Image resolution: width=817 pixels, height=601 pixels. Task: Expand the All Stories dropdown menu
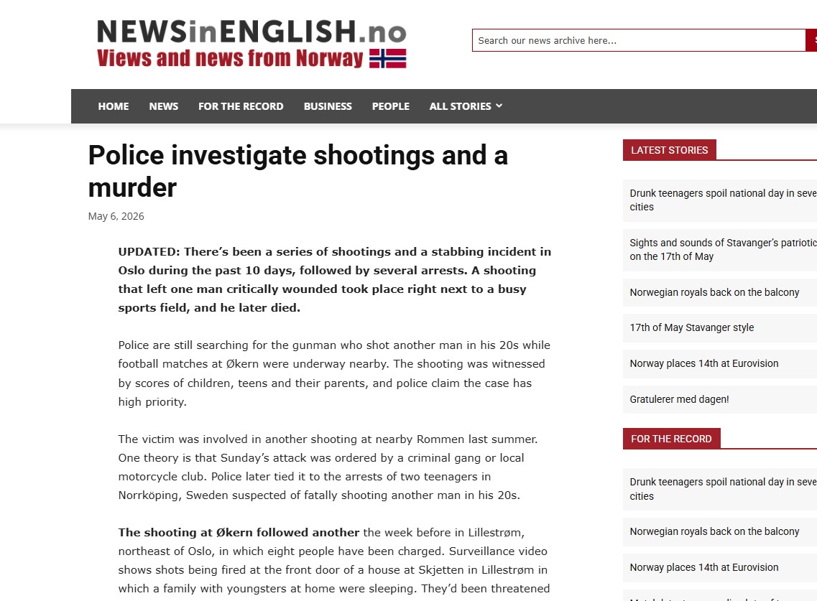pos(466,106)
